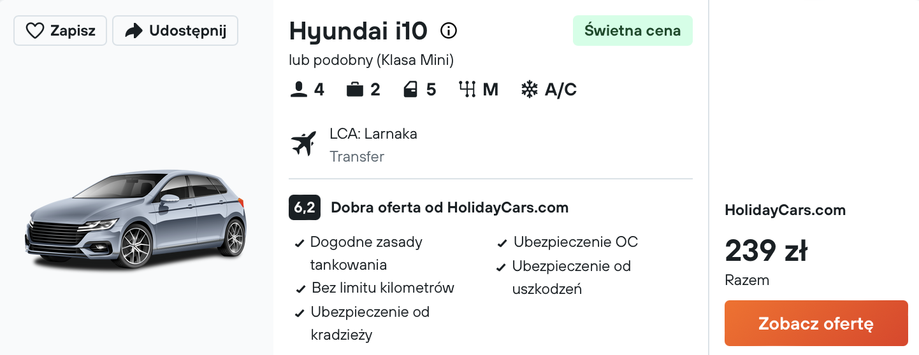
Task: Open info icon beside Hyundai i10
Action: click(x=449, y=31)
